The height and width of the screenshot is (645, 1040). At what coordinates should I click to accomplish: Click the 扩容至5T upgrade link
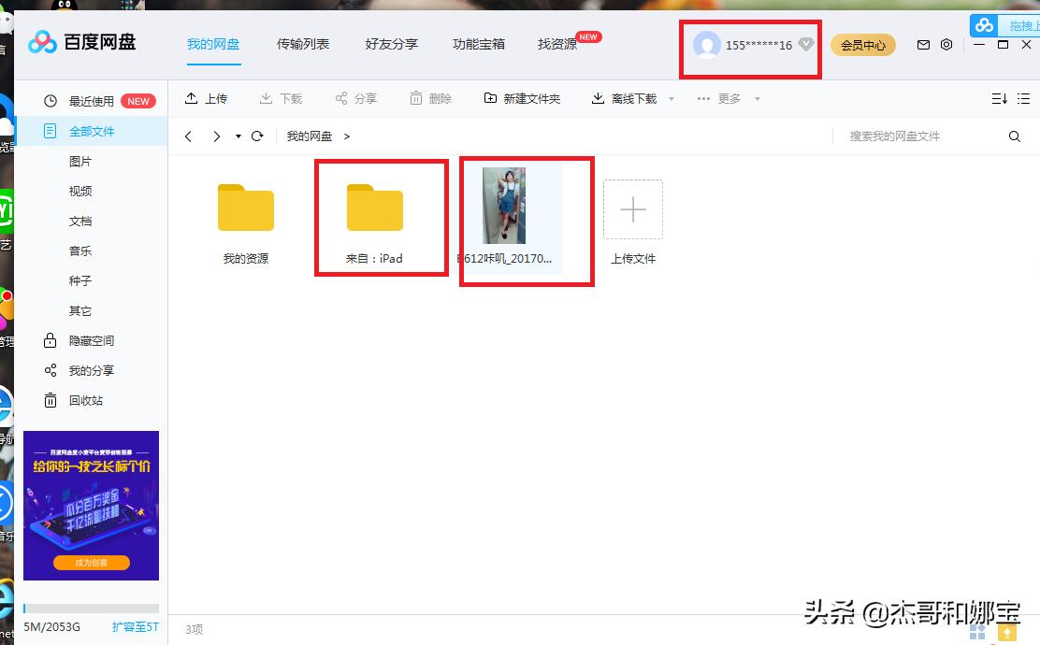tap(135, 627)
